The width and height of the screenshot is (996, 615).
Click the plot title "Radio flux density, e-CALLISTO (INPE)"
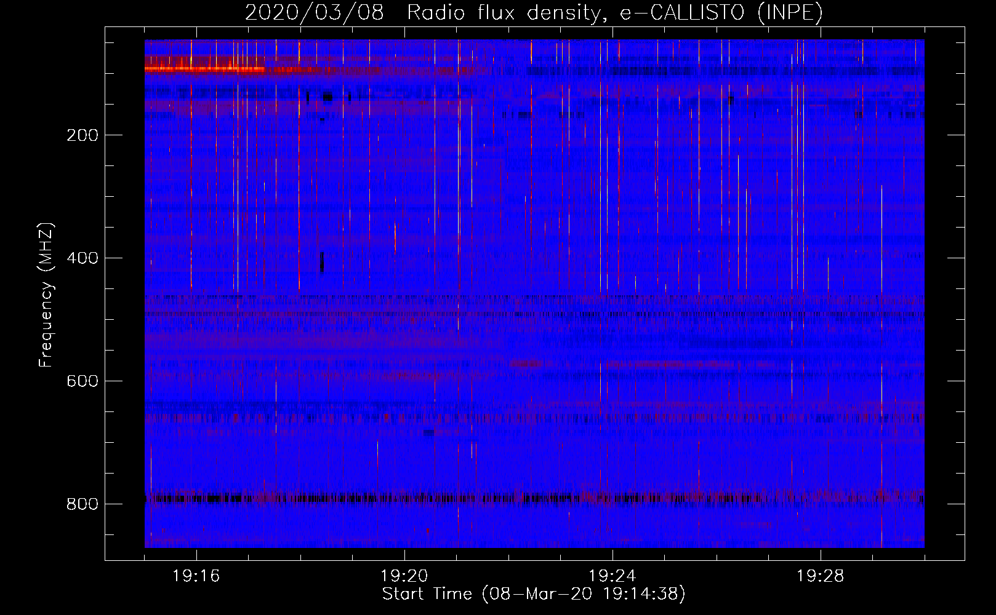pyautogui.click(x=615, y=12)
